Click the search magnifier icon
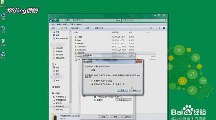Image resolution: width=216 pixels, height=120 pixels. pos(165,20)
